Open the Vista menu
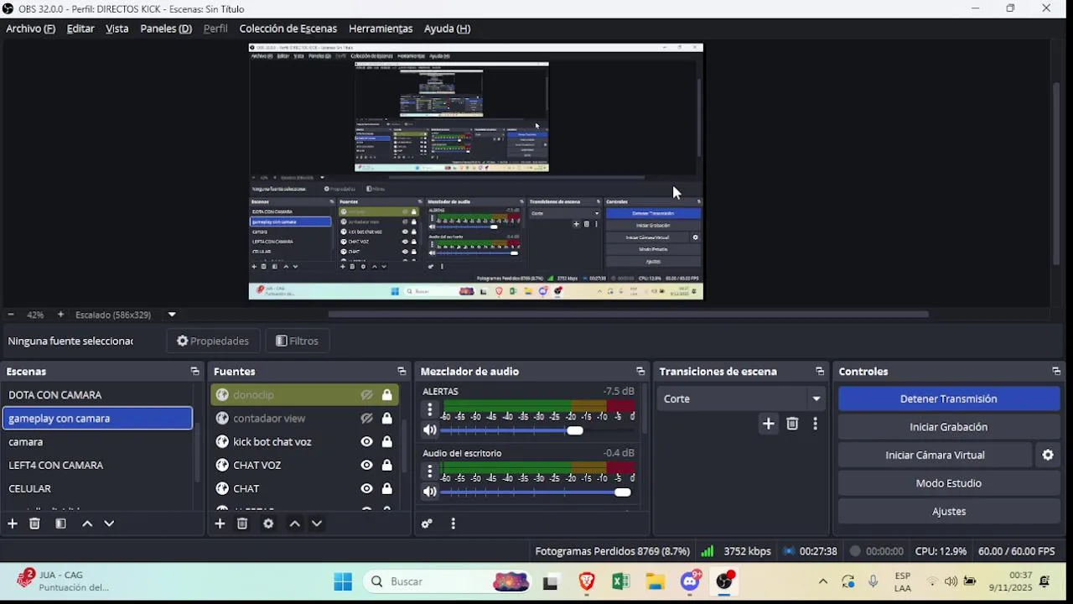1073x604 pixels. (117, 29)
